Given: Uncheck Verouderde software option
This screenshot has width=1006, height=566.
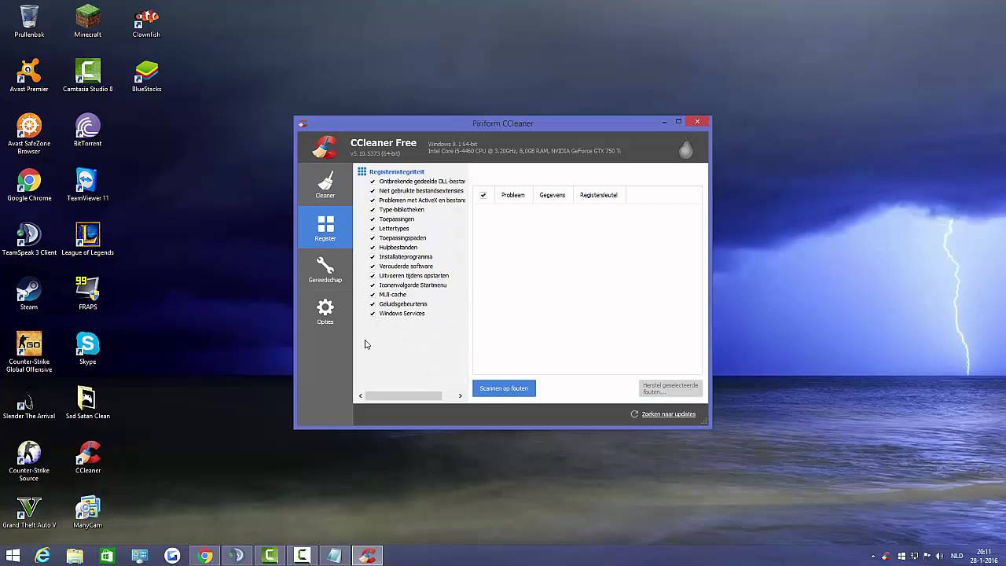Looking at the screenshot, I should [x=373, y=266].
